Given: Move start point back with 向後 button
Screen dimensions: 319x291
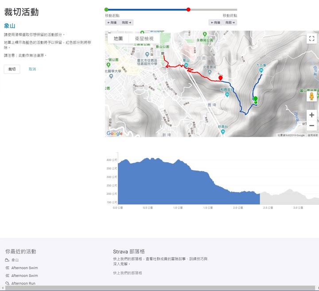Looking at the screenshot, I should click(112, 23).
